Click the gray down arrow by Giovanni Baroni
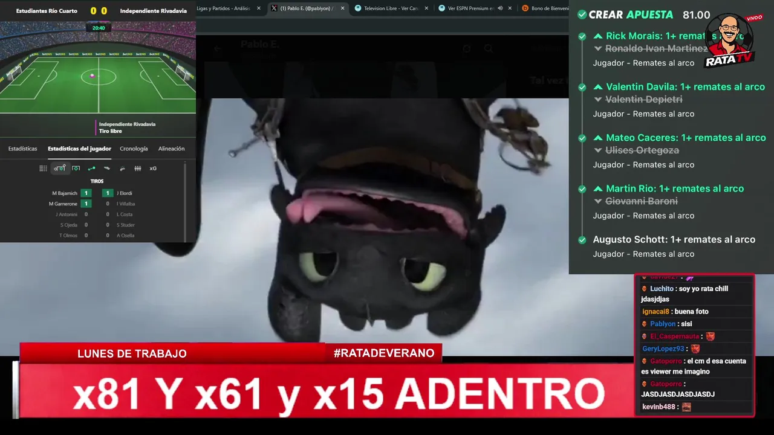 598,201
